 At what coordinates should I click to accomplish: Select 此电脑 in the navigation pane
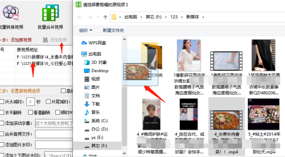tap(91, 54)
